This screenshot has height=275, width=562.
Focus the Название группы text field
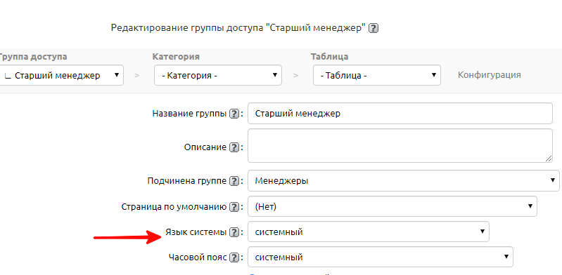[400, 114]
